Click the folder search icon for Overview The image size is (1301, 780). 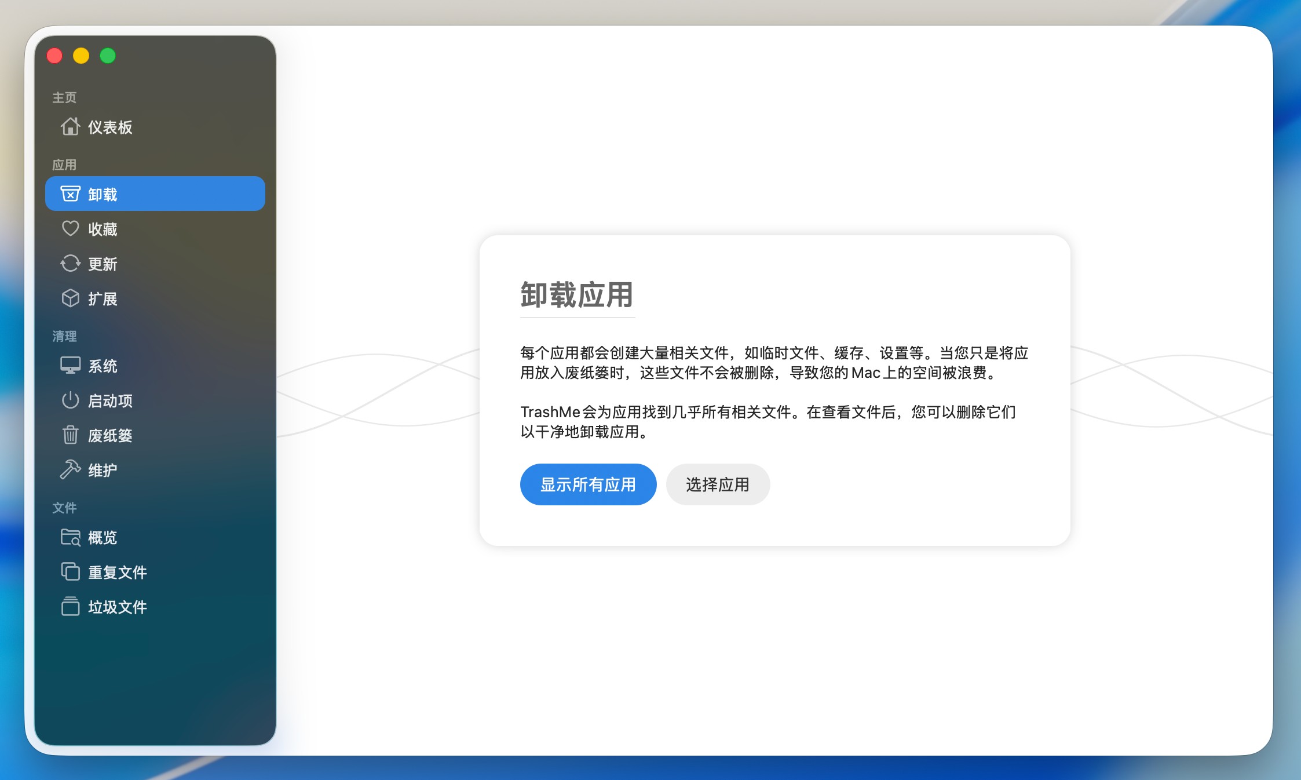point(70,537)
